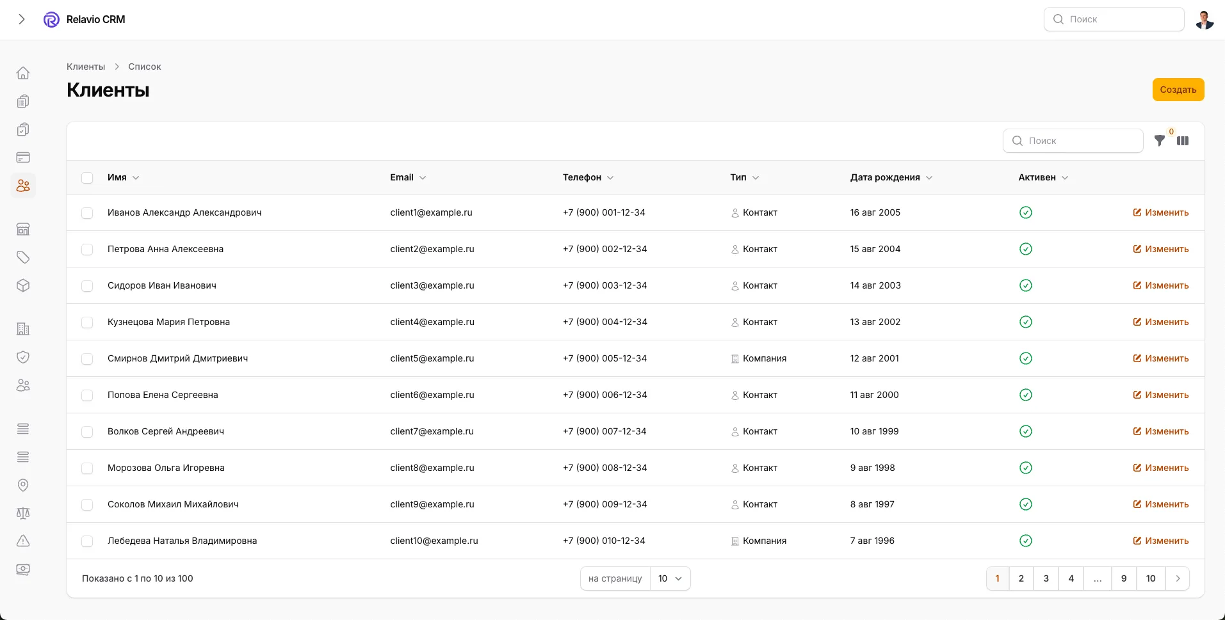
Task: Tick the select-all checkbox in table header
Action: pyautogui.click(x=87, y=178)
